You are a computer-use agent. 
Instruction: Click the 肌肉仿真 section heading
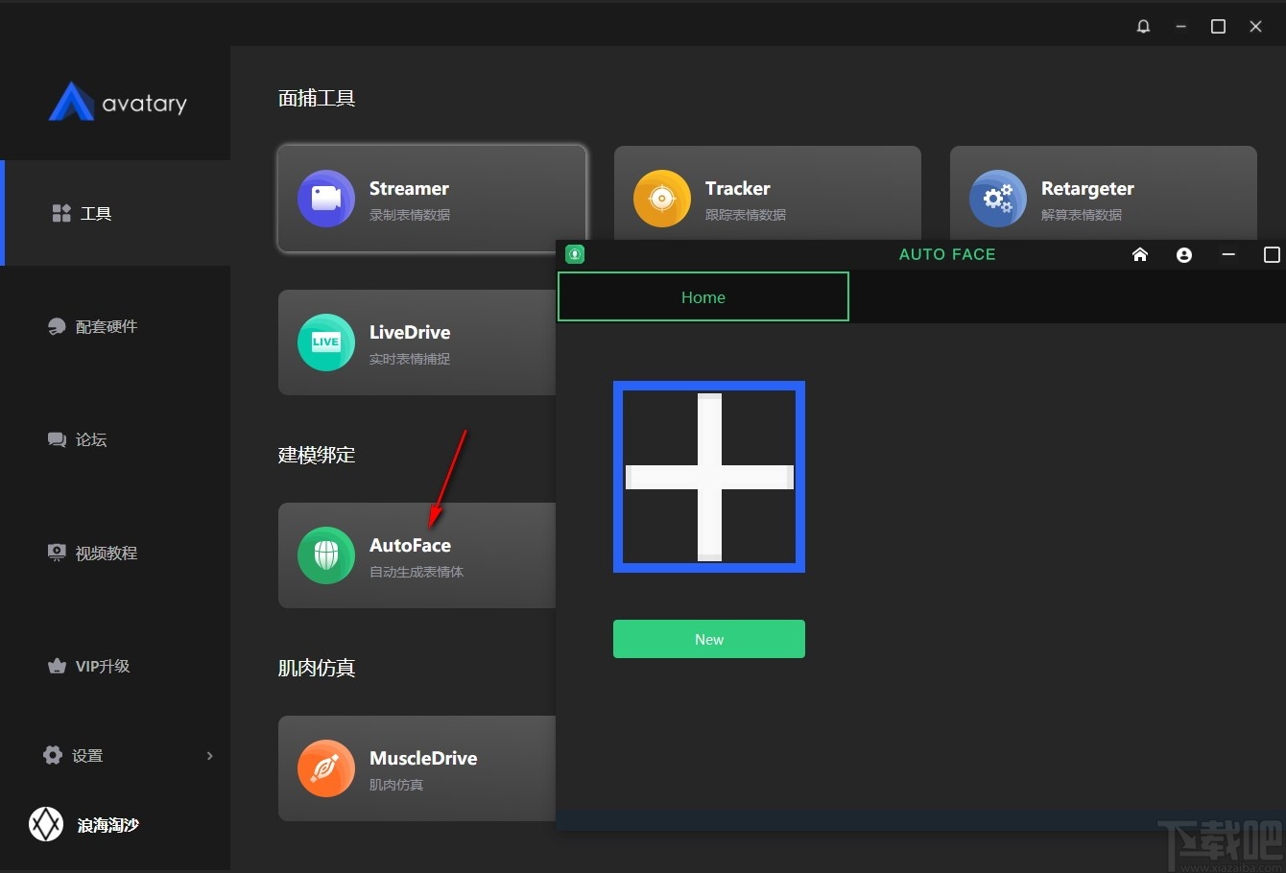317,668
